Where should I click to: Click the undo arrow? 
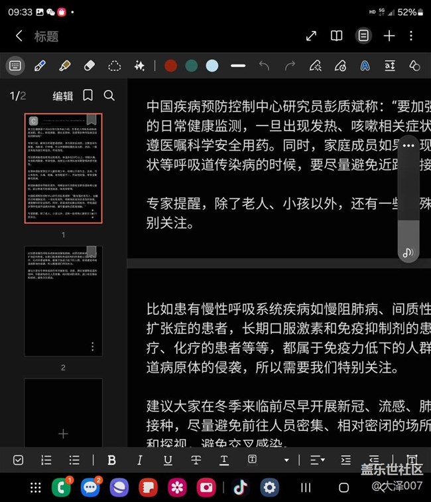coord(265,65)
